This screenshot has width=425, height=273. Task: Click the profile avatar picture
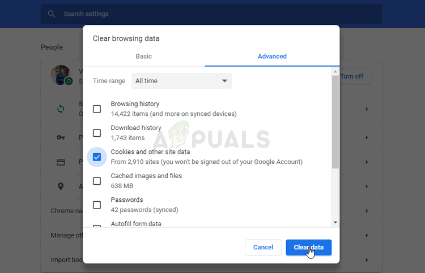(x=61, y=75)
